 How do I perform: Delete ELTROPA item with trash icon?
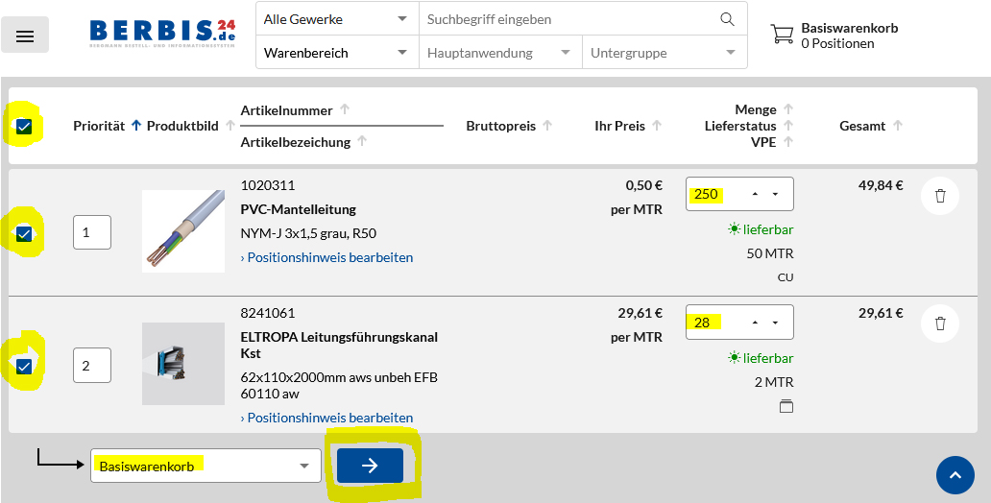(940, 323)
